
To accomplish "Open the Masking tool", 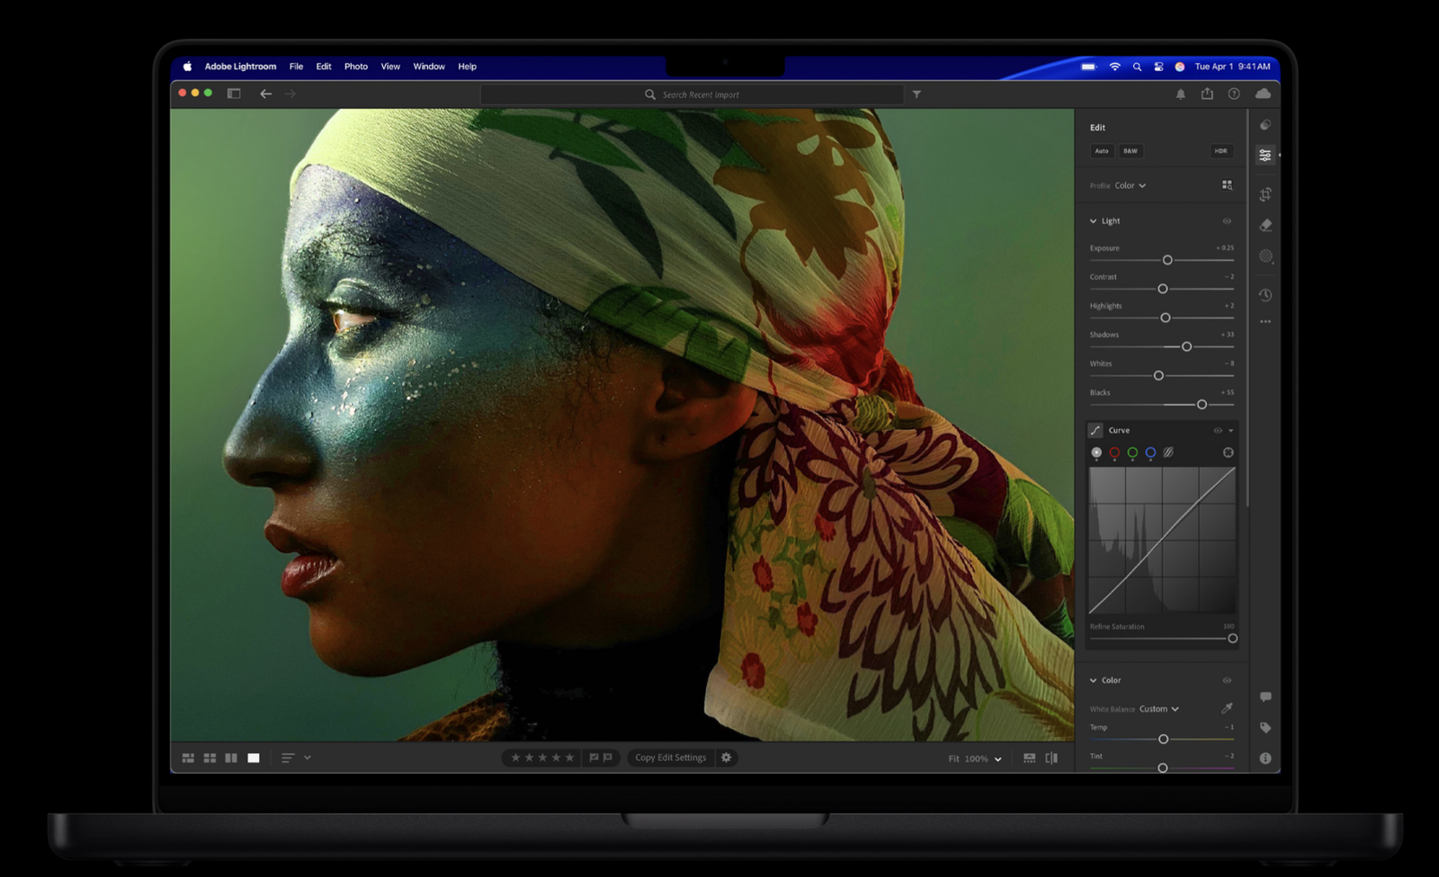I will (1265, 256).
